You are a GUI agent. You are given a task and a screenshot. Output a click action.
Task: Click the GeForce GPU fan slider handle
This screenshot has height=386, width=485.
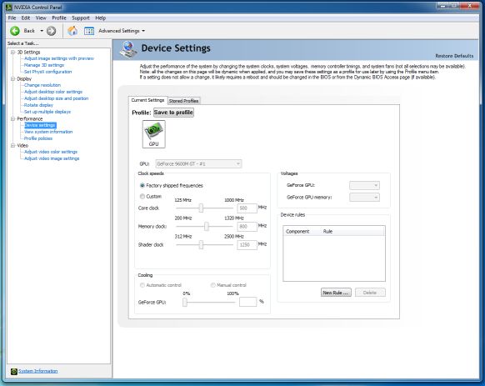(x=185, y=302)
